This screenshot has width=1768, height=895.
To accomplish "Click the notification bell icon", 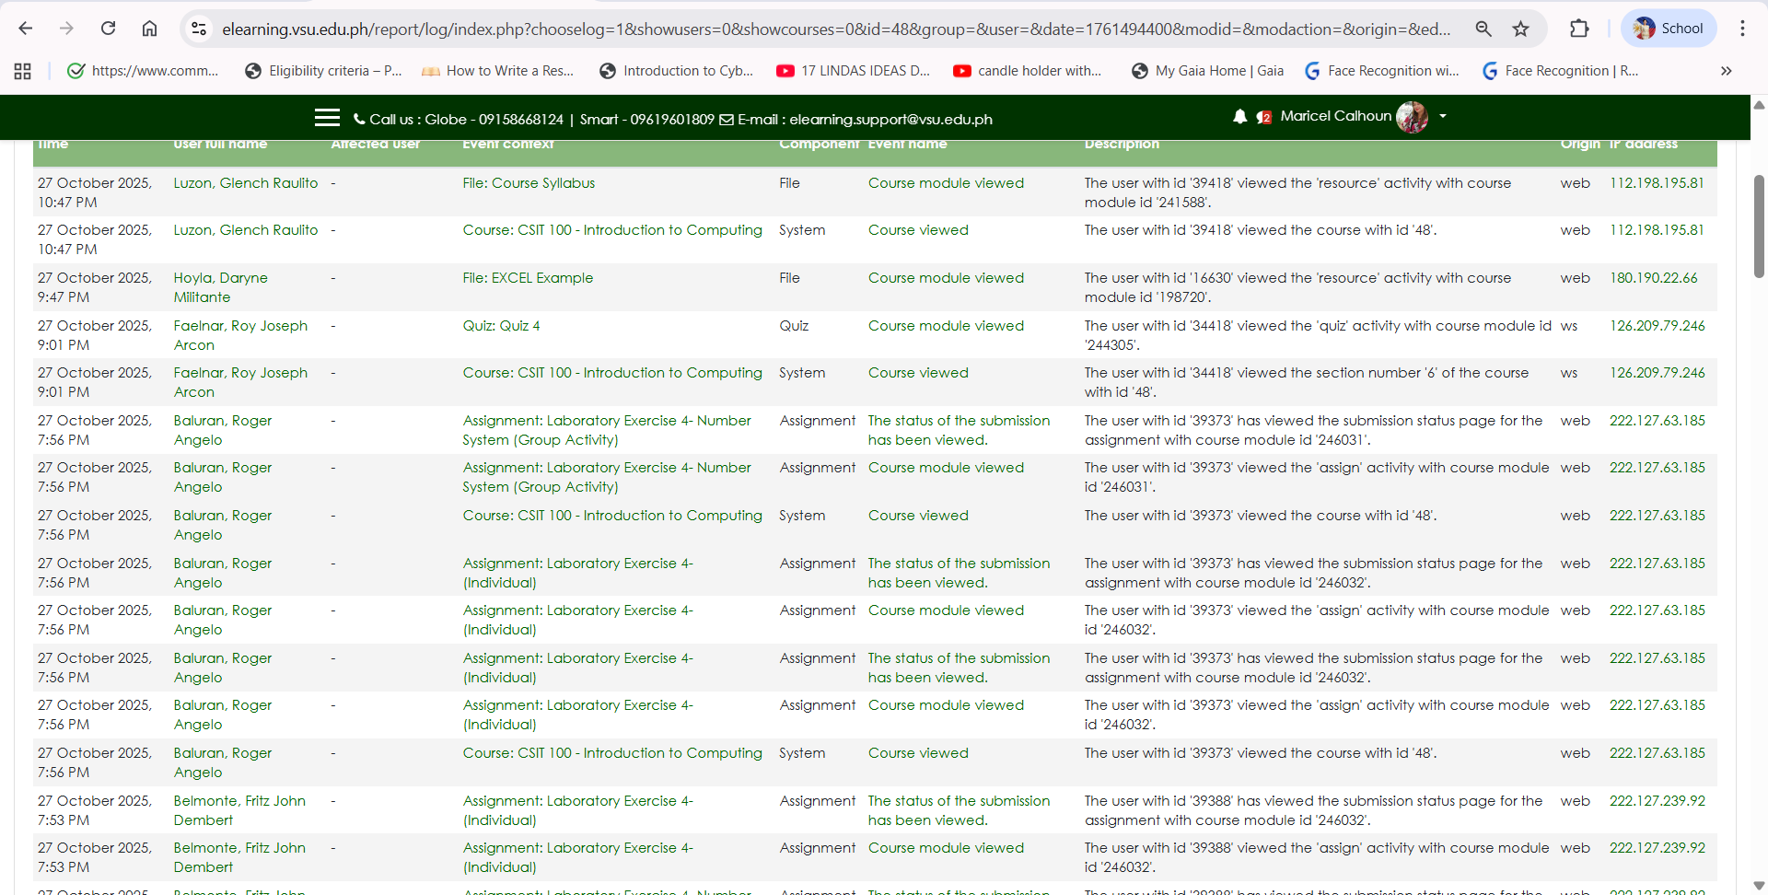I will [x=1239, y=117].
